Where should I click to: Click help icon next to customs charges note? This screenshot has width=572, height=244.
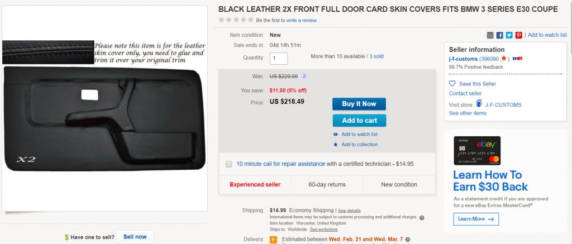421,217
